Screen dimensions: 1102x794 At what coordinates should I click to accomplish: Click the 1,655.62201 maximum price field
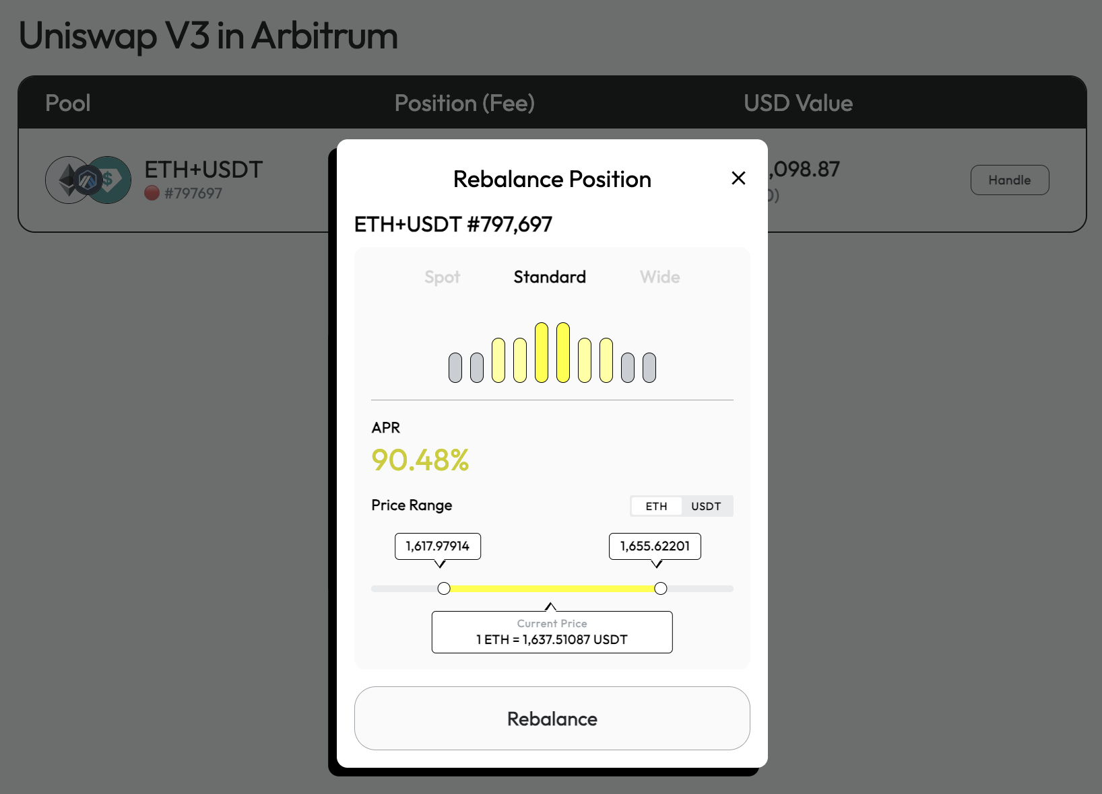coord(655,546)
